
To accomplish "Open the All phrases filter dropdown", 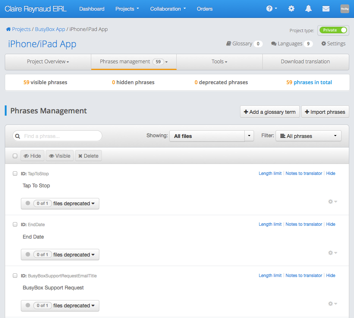I will tap(309, 136).
